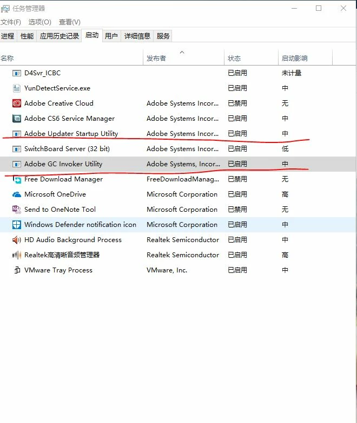The image size is (357, 423).
Task: Click 高 impact of Realtek高清晰音频管理器
Action: pyautogui.click(x=285, y=255)
